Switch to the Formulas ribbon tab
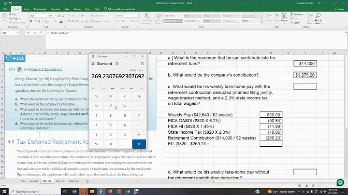The width and height of the screenshot is (348, 195). (x=55, y=9)
